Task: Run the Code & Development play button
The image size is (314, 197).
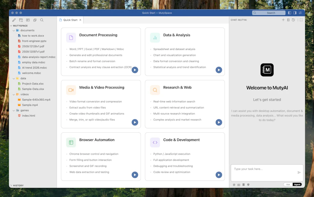Action: point(219,175)
